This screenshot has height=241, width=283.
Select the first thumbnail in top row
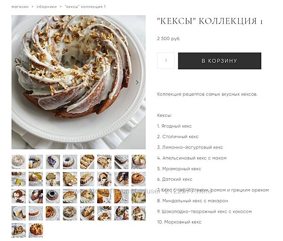click(18, 162)
